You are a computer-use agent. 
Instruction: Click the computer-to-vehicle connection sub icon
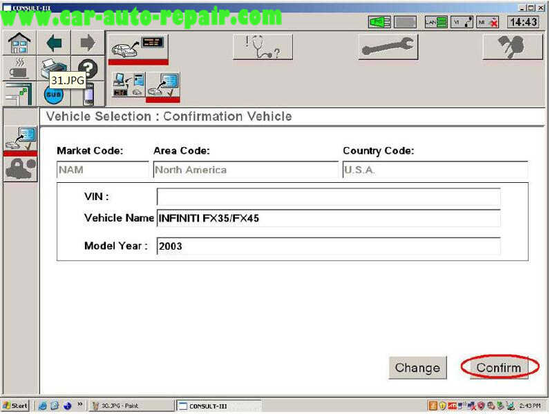coord(129,84)
